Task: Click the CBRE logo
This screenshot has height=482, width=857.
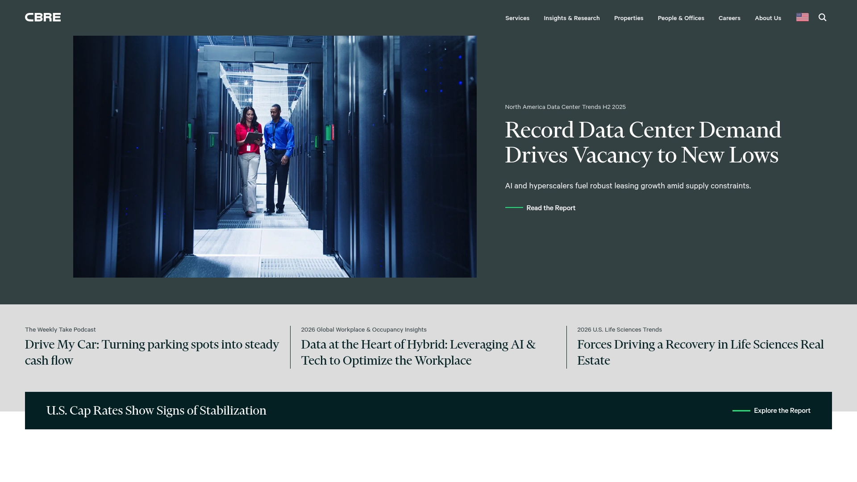Action: (x=43, y=17)
